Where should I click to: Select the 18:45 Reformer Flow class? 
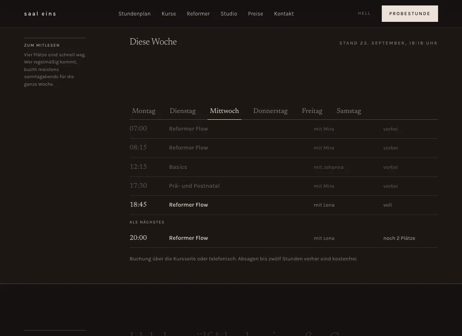(x=284, y=205)
